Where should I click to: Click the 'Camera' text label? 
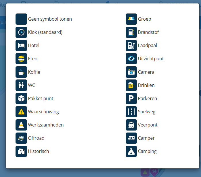(146, 72)
